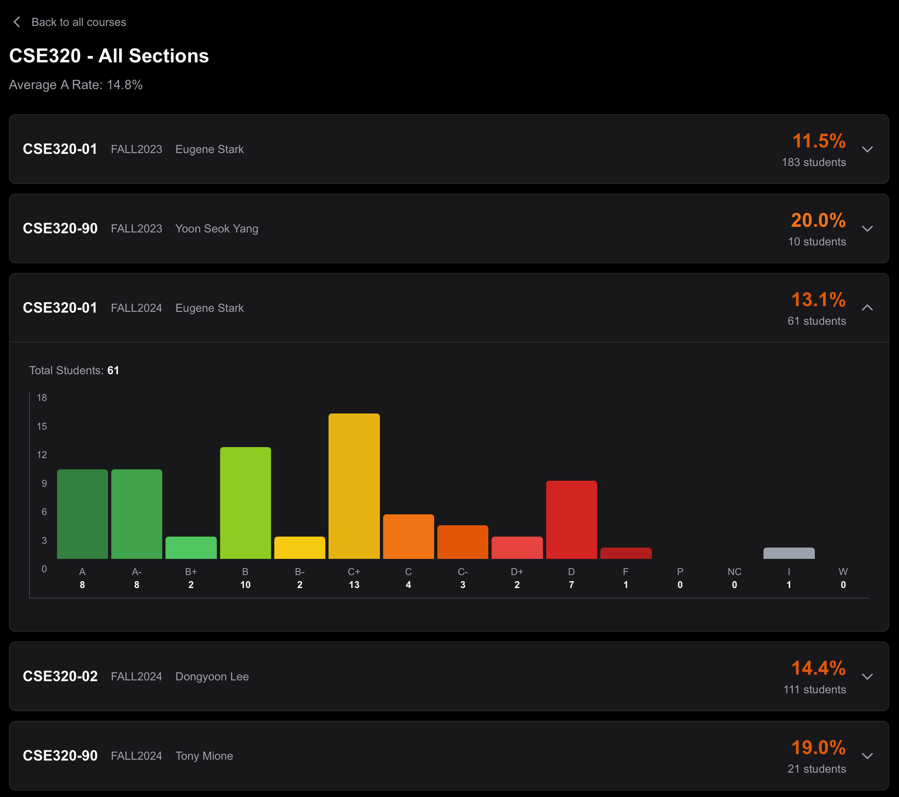Click the yellow B- grade bar

(x=299, y=548)
